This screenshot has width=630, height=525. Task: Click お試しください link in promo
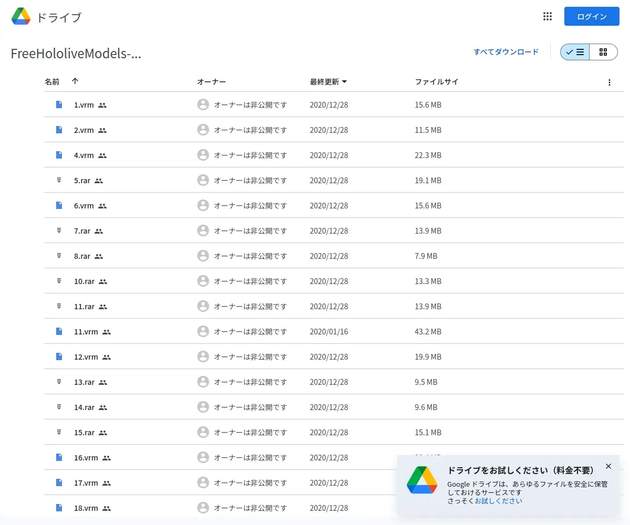498,501
